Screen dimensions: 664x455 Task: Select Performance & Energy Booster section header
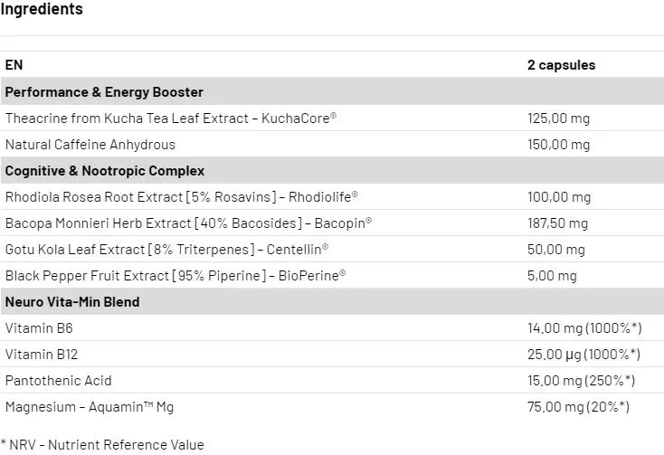[332, 91]
